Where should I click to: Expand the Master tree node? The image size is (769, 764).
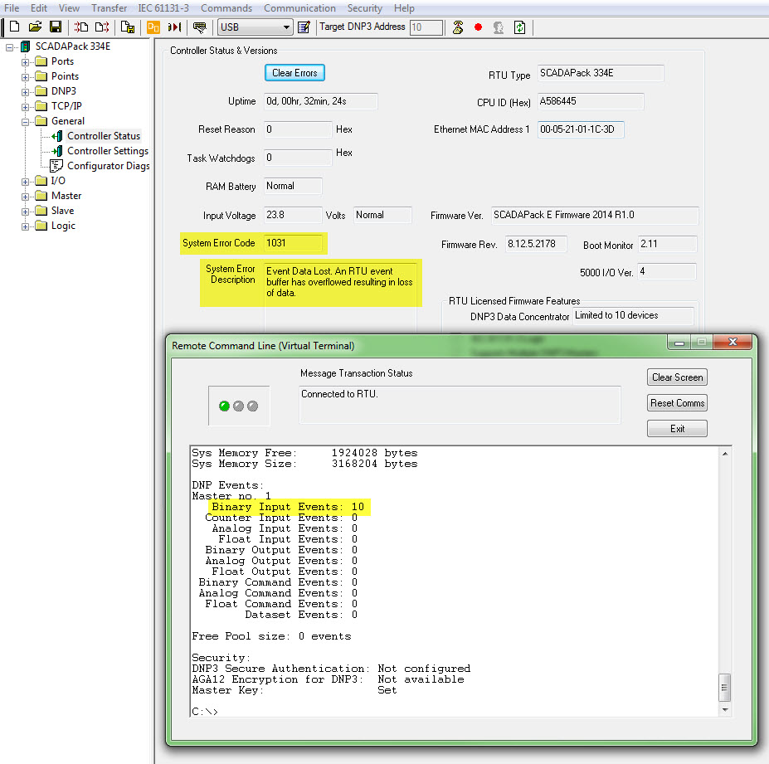[x=25, y=197]
